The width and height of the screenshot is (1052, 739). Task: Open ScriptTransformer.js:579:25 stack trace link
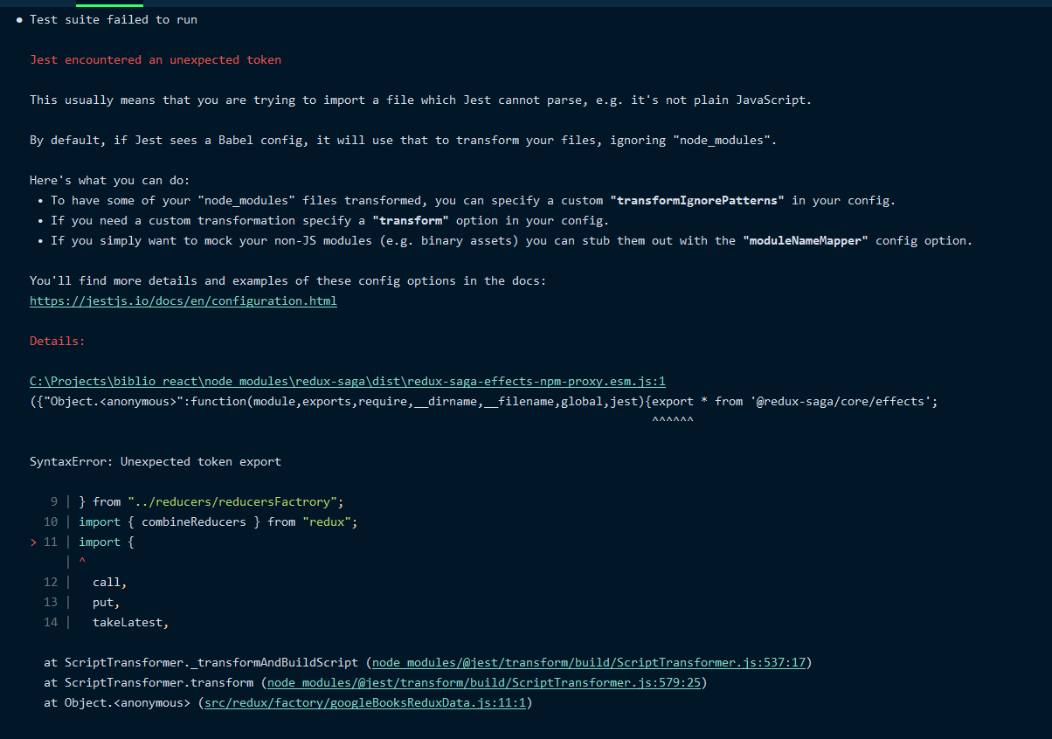(484, 682)
